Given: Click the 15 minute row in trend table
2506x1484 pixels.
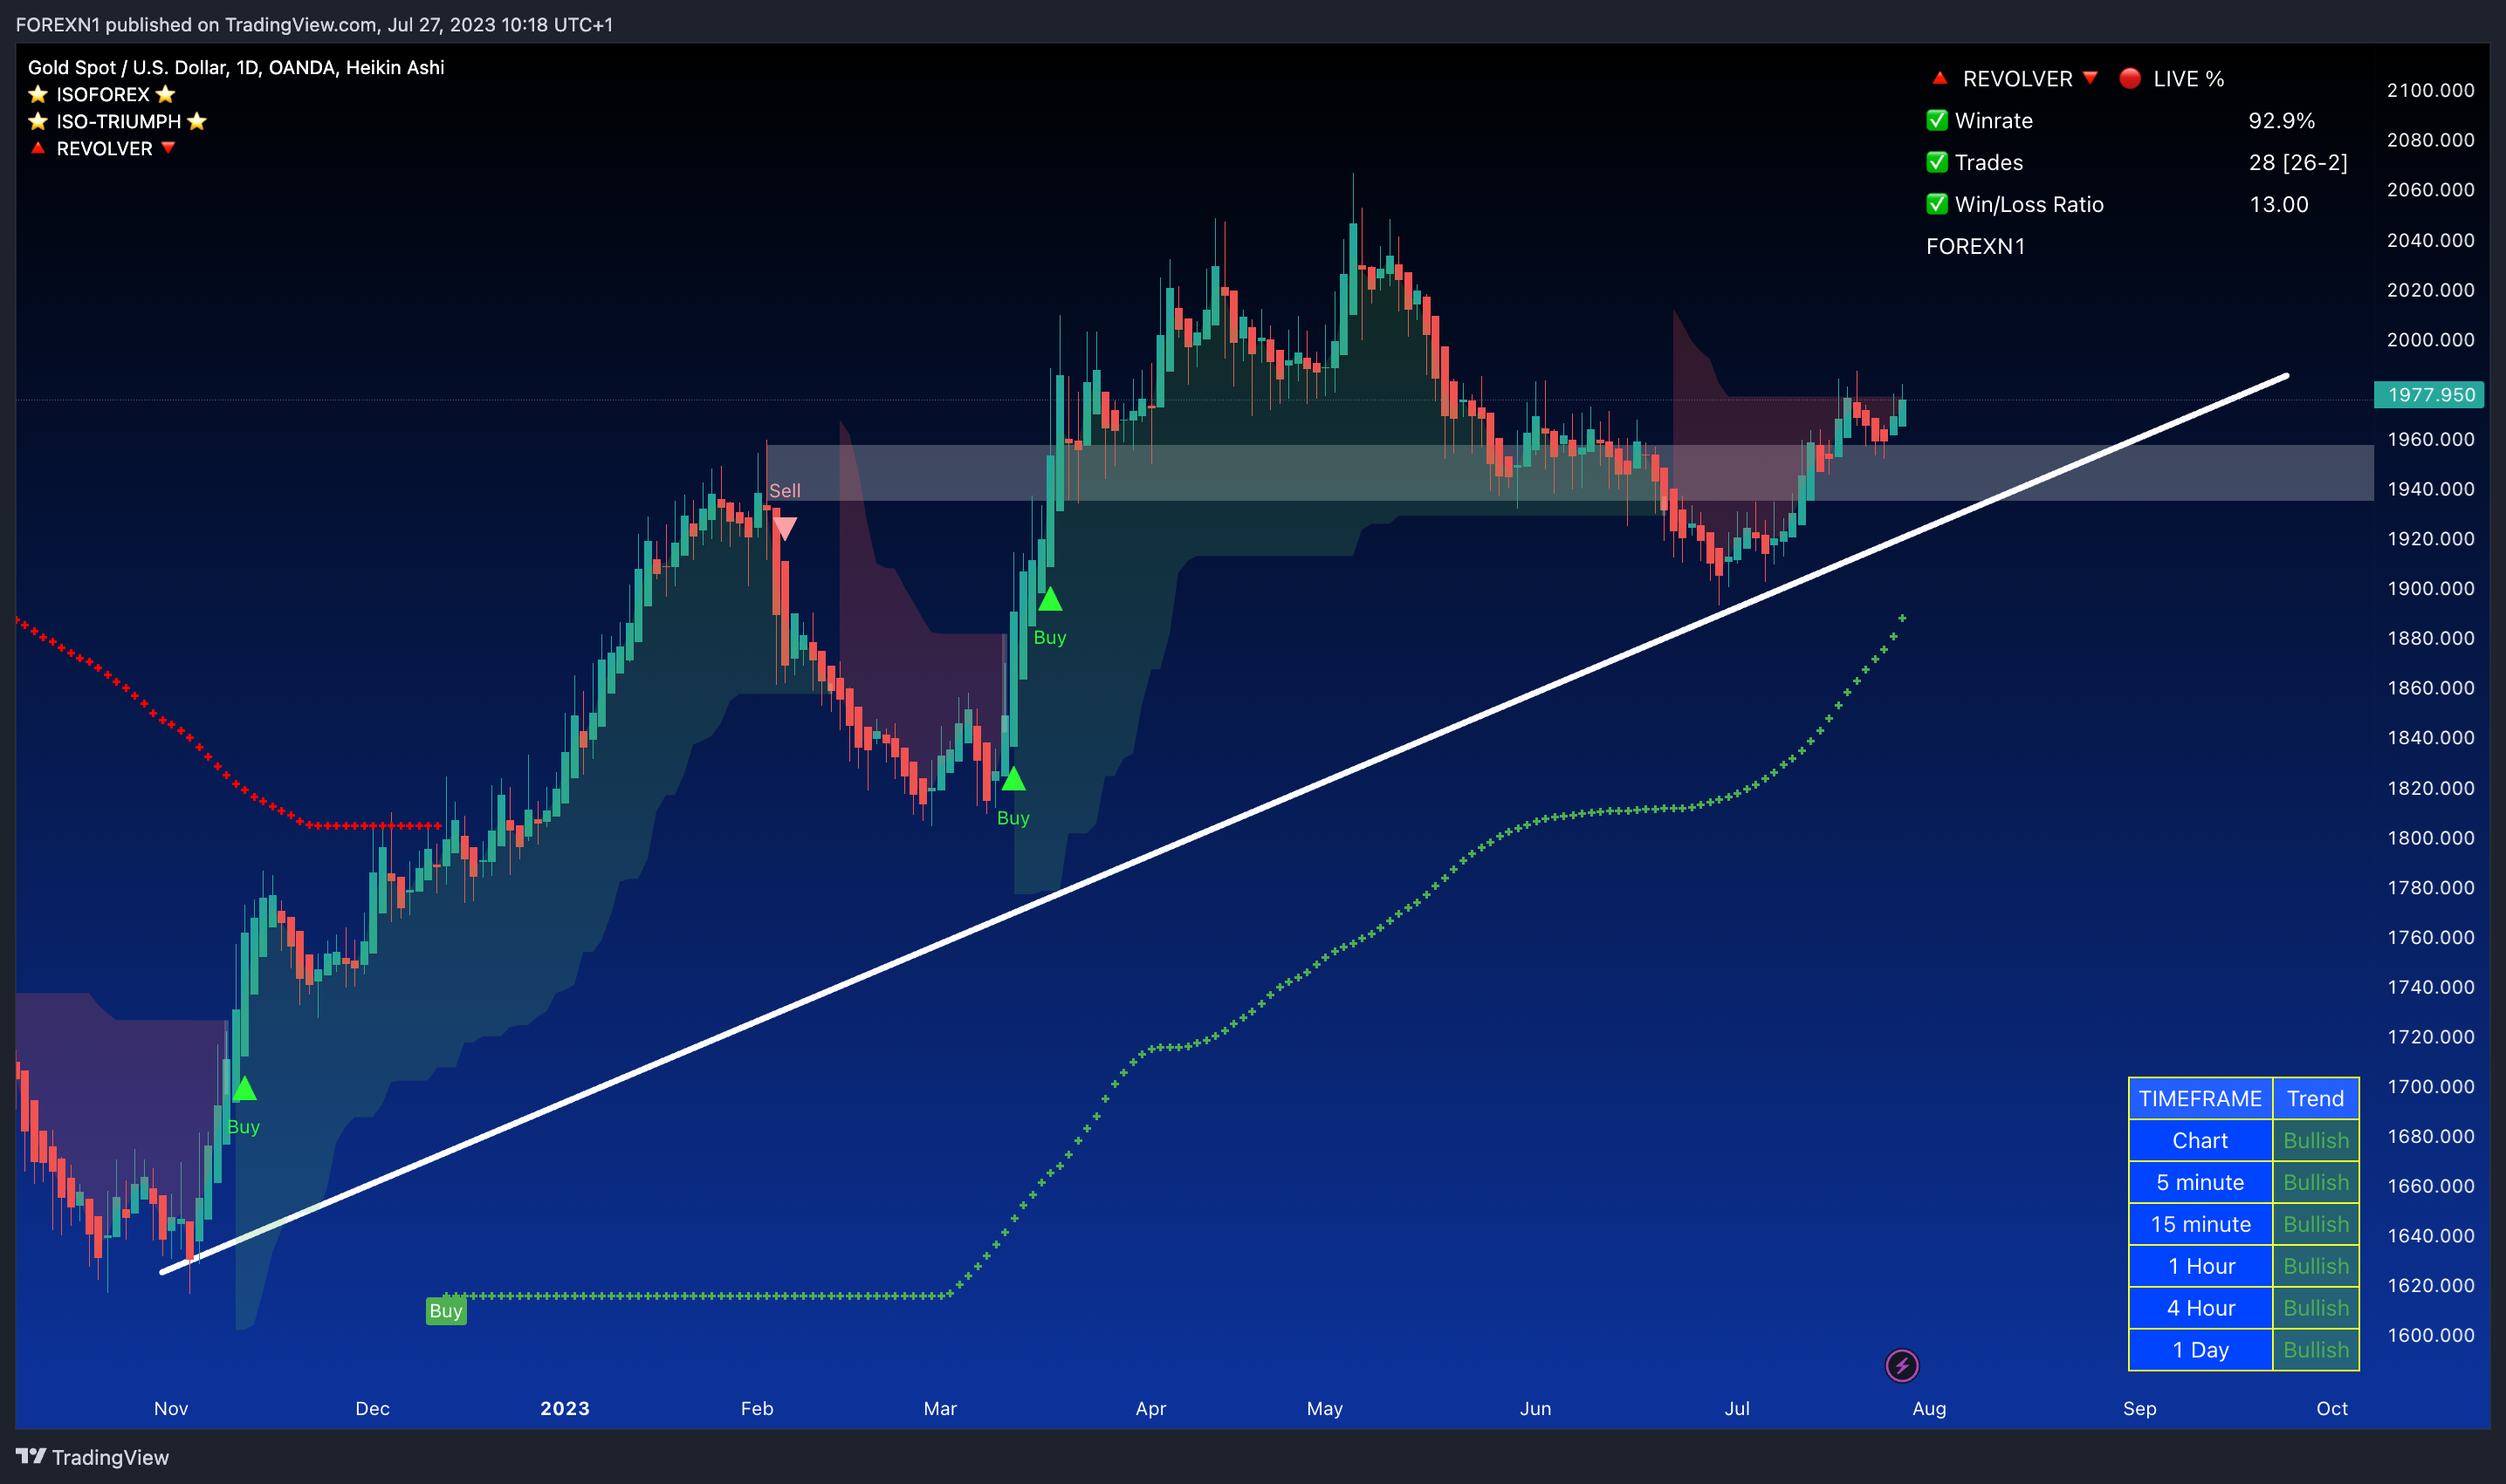Looking at the screenshot, I should tap(2243, 1224).
